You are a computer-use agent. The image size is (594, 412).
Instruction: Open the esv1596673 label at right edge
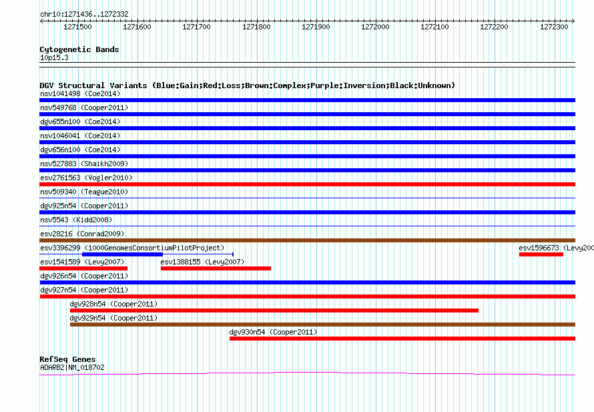[x=556, y=248]
